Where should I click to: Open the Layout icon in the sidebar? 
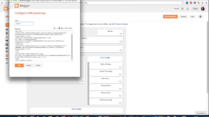pos(7,56)
